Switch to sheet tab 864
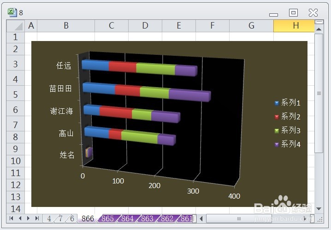Screen dimensions: 331x230 127,218
